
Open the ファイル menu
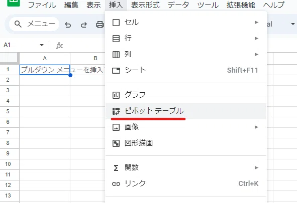[42, 5]
